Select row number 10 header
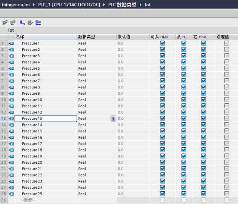Image resolution: width=238 pixels, height=204 pixels. click(x=4, y=100)
